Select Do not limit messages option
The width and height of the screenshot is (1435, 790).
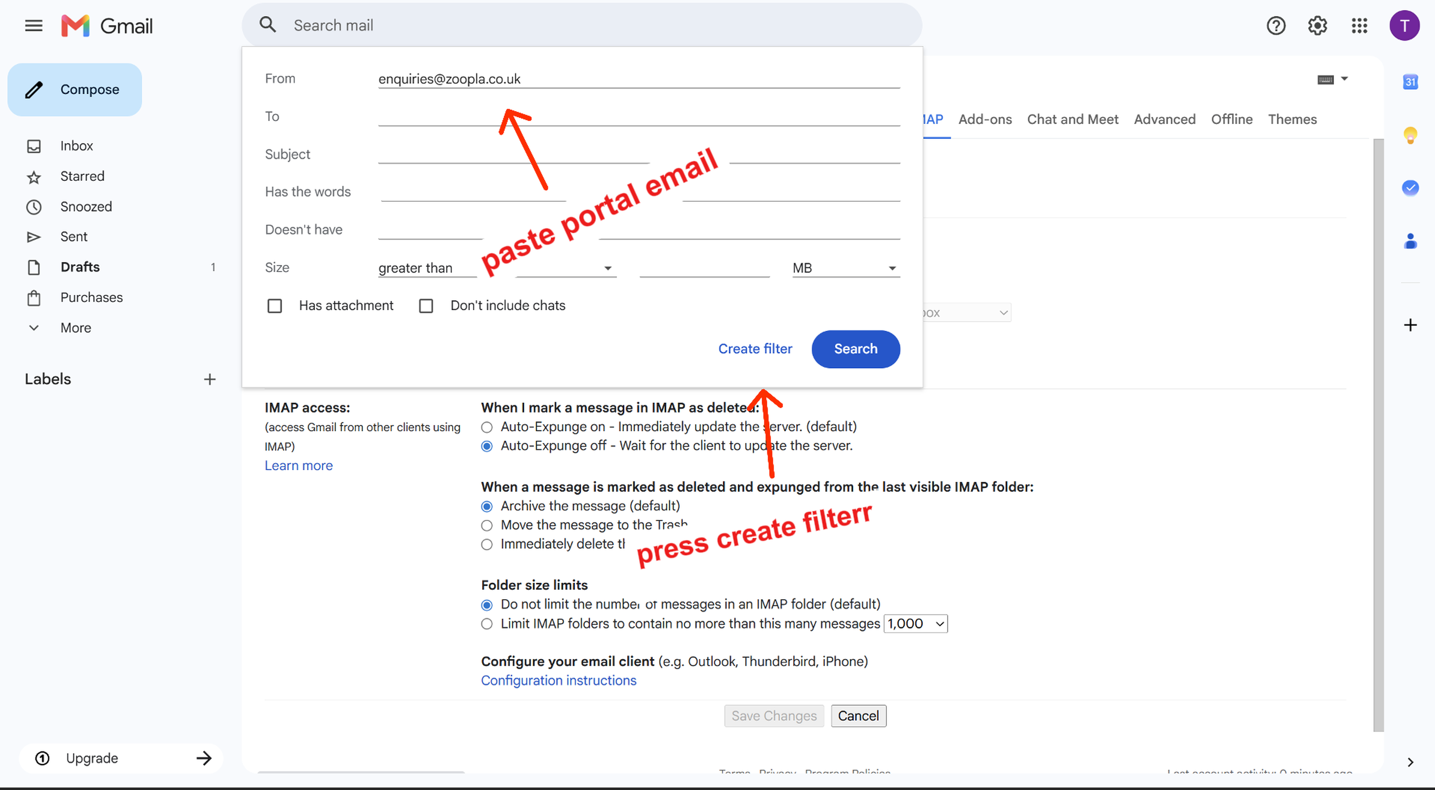coord(487,605)
